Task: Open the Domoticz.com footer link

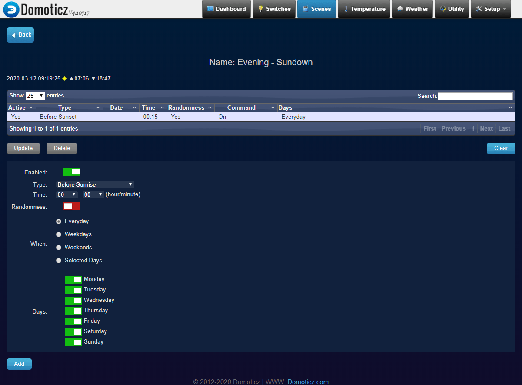Action: 308,382
